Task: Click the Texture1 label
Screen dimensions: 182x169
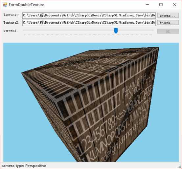Action: [11, 15]
